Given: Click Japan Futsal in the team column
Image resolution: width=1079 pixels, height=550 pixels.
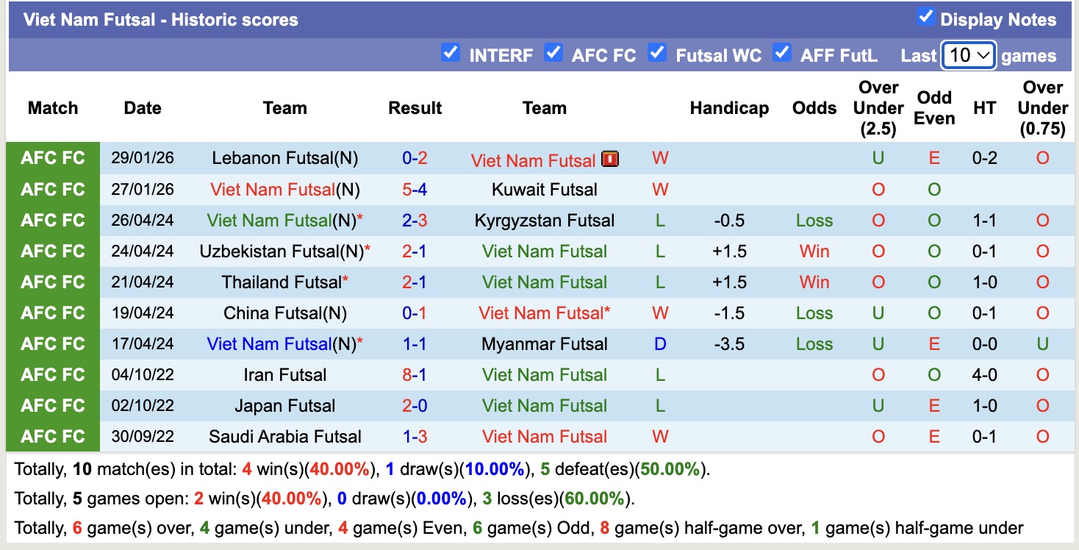Looking at the screenshot, I should click(284, 405).
